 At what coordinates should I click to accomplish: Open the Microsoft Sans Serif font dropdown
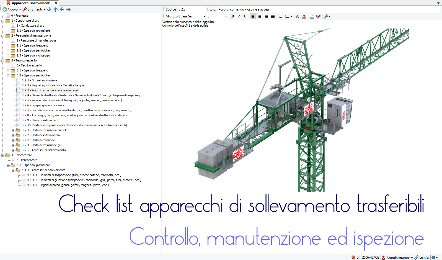point(205,16)
